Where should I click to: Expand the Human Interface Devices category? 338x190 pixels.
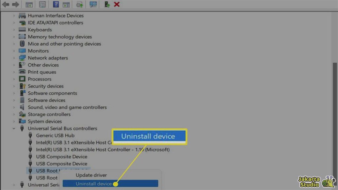[x=14, y=16]
